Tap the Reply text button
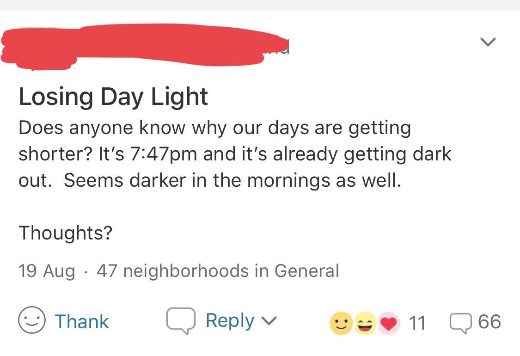Viewport: 520px width, 356px height. (x=230, y=321)
